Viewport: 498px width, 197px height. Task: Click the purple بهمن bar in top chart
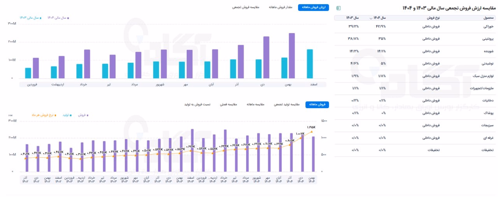click(x=292, y=56)
